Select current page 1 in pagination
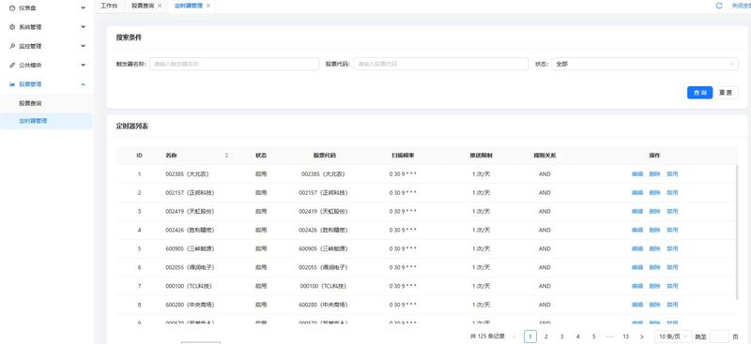 530,337
